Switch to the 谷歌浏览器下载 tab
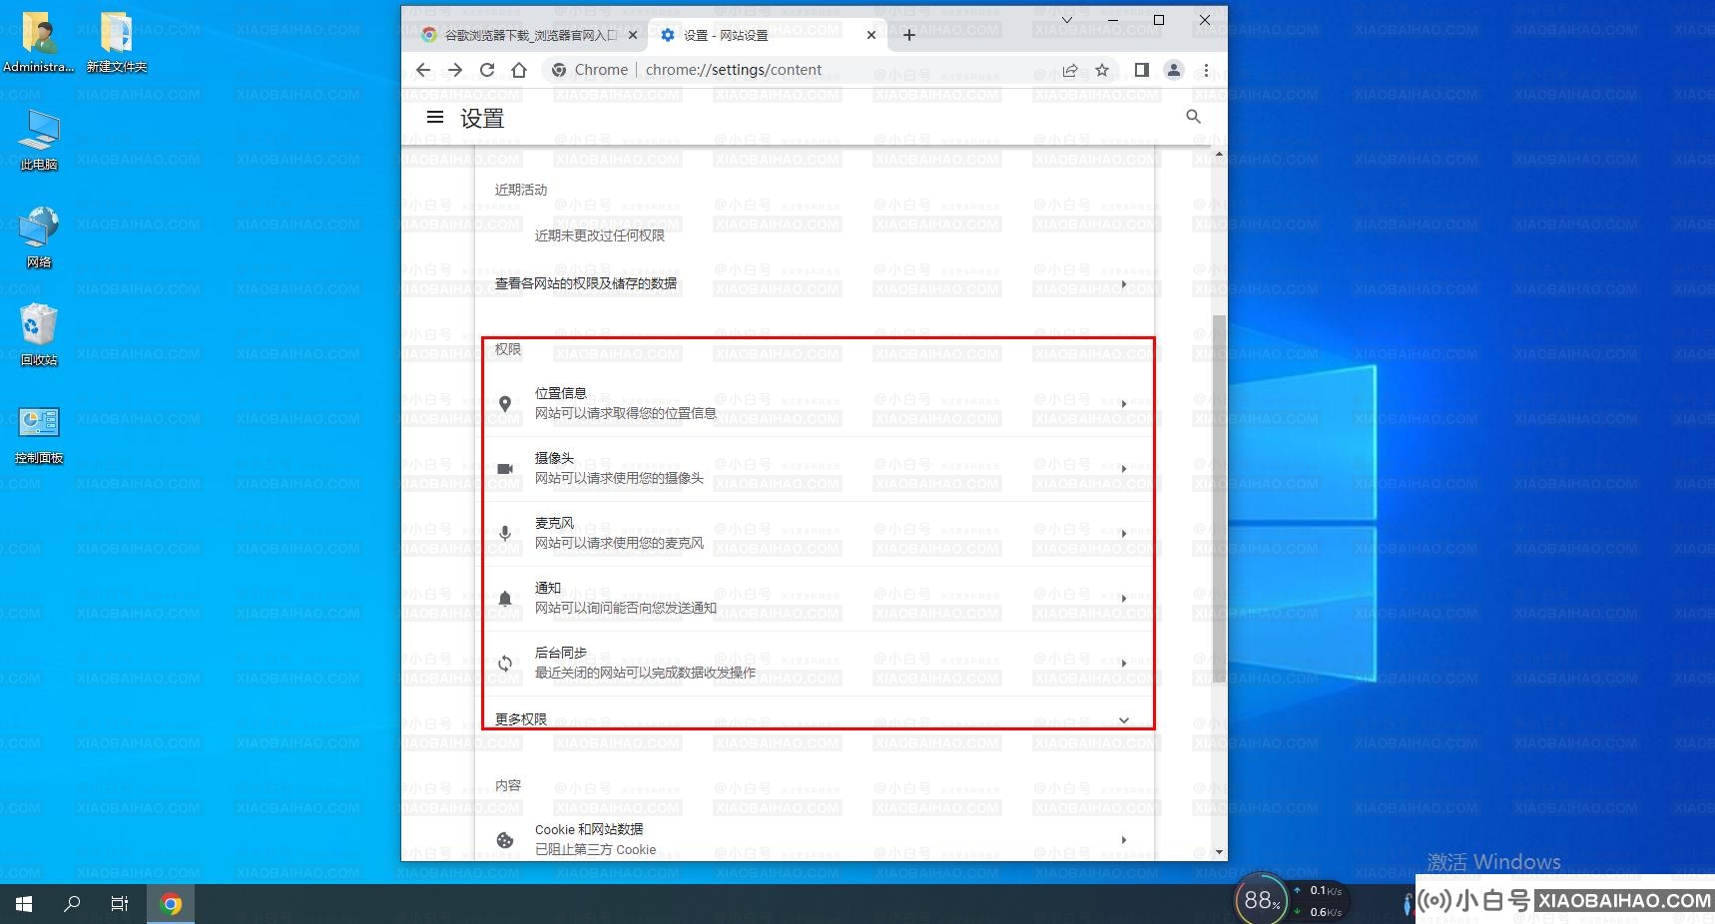Viewport: 1715px width, 924px height. coord(527,35)
